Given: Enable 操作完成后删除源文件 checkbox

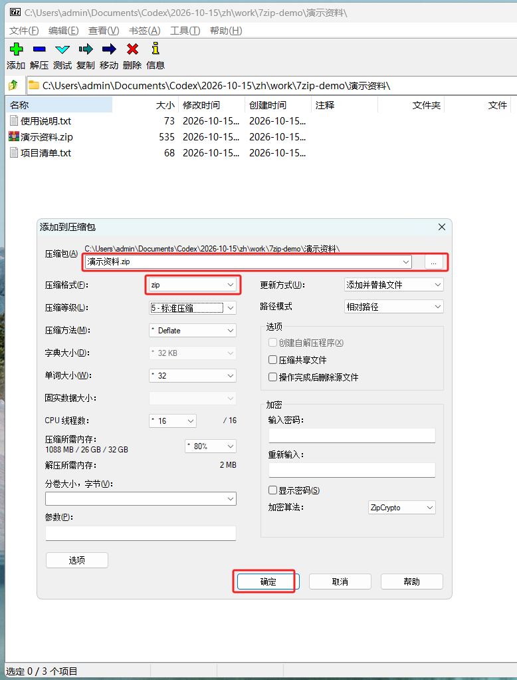Looking at the screenshot, I should tap(273, 377).
